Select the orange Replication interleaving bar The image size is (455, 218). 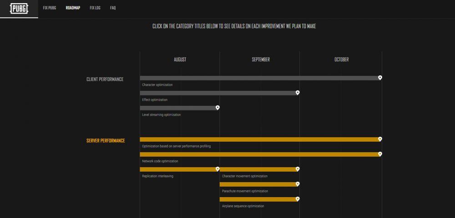point(180,170)
